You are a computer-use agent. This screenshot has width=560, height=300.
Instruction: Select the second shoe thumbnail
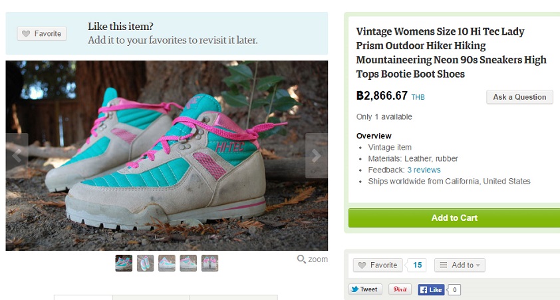tap(145, 263)
